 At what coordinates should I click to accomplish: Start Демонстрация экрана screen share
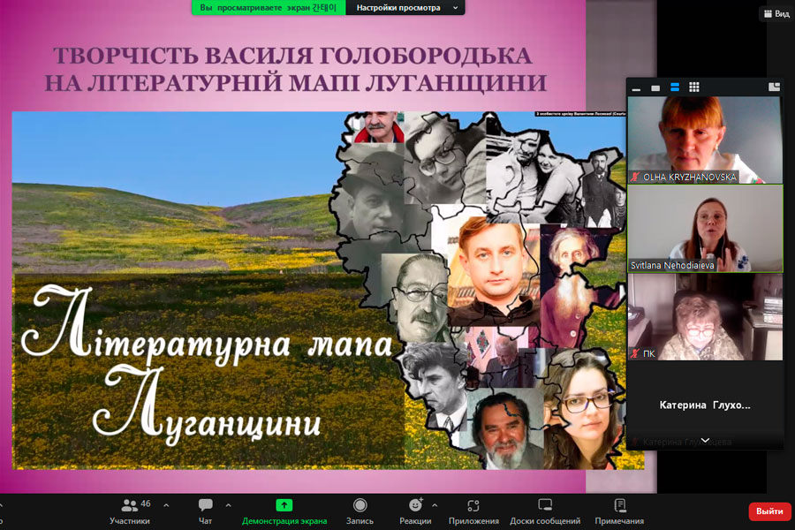click(284, 511)
